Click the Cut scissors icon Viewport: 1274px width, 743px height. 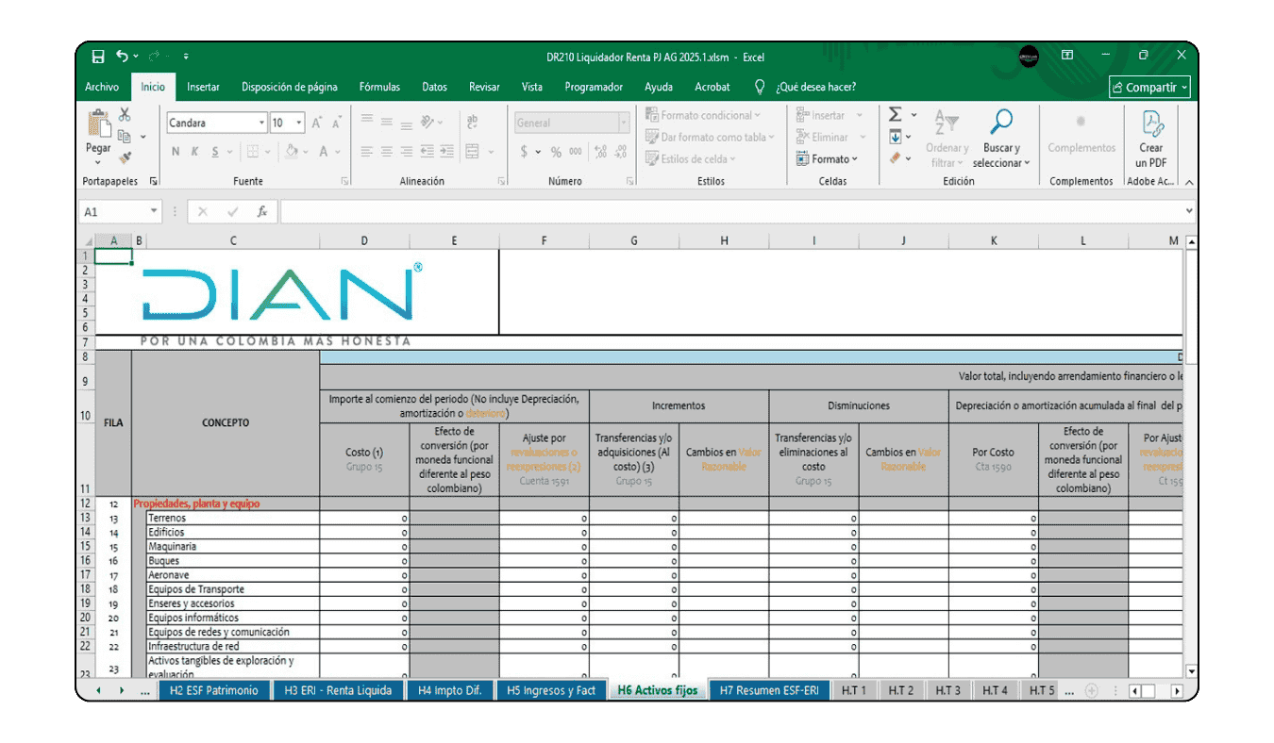(x=125, y=115)
